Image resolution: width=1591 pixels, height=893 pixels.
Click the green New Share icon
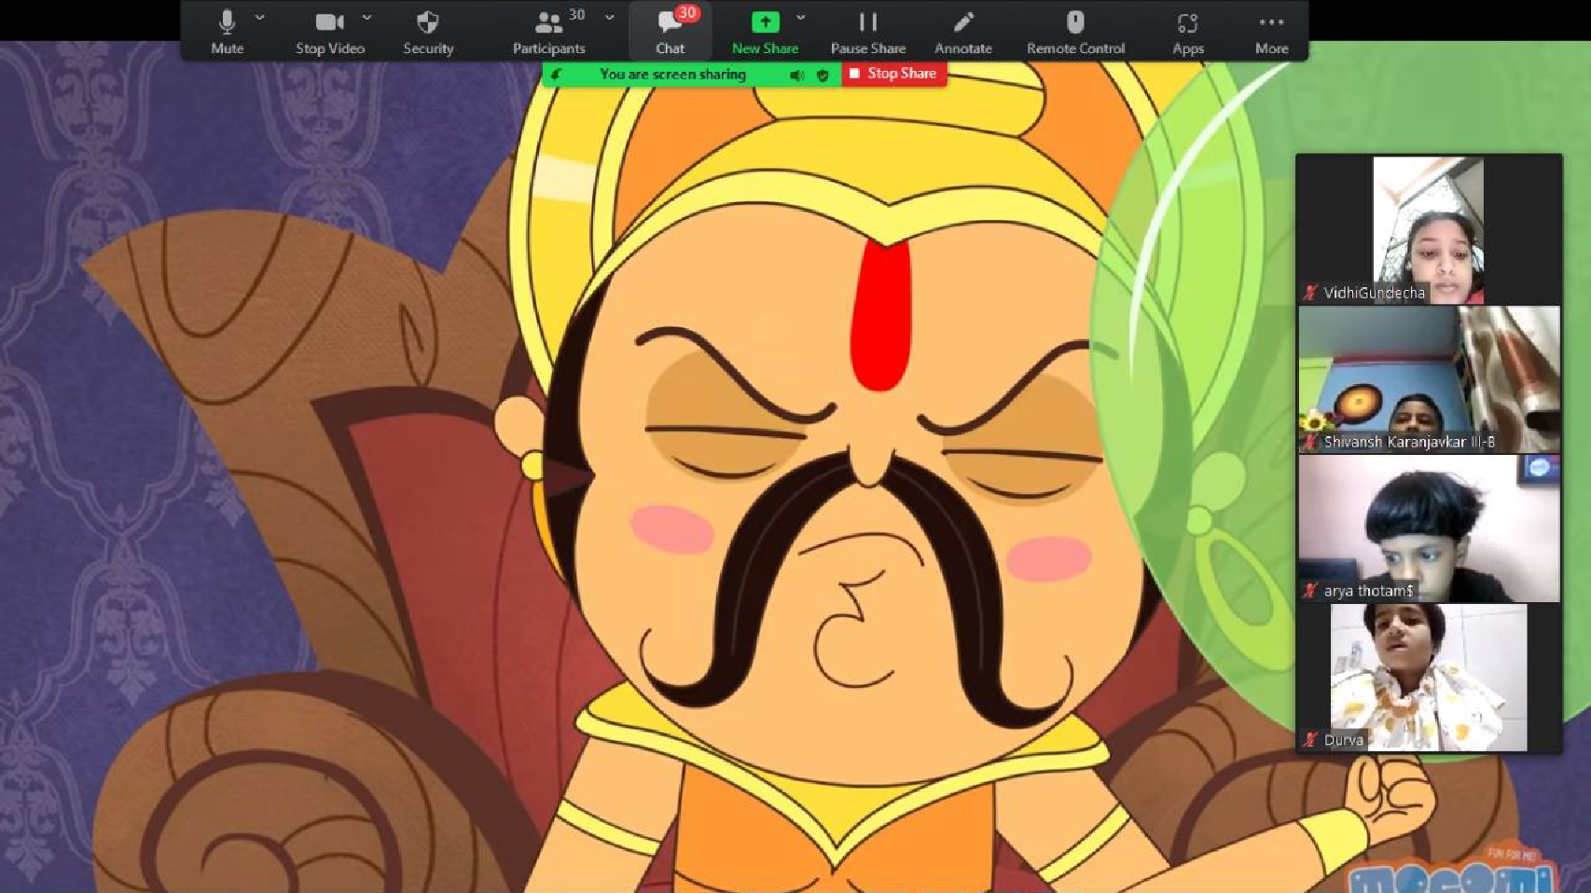pyautogui.click(x=765, y=21)
